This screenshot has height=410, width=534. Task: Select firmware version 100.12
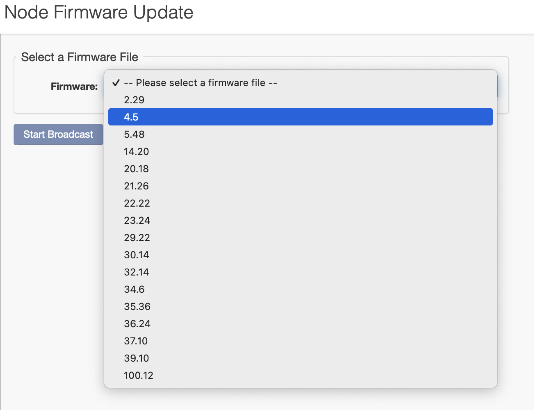tap(139, 376)
